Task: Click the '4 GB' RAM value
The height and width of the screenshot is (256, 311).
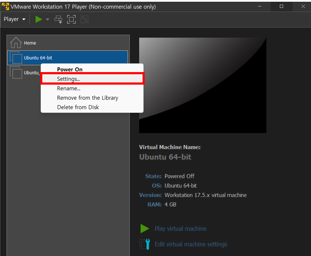Action: coord(170,205)
